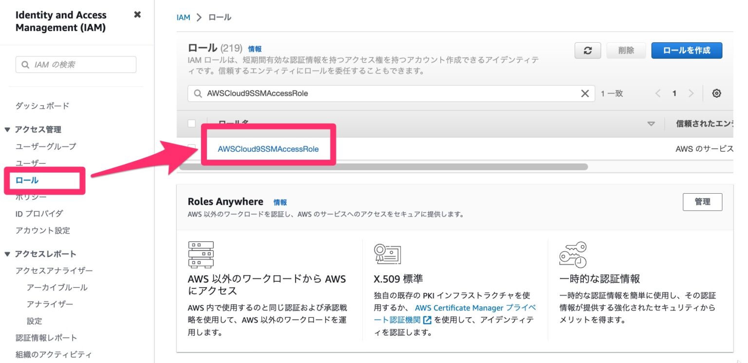The image size is (748, 363).
Task: Click the IAM breadcrumb link
Action: point(183,17)
